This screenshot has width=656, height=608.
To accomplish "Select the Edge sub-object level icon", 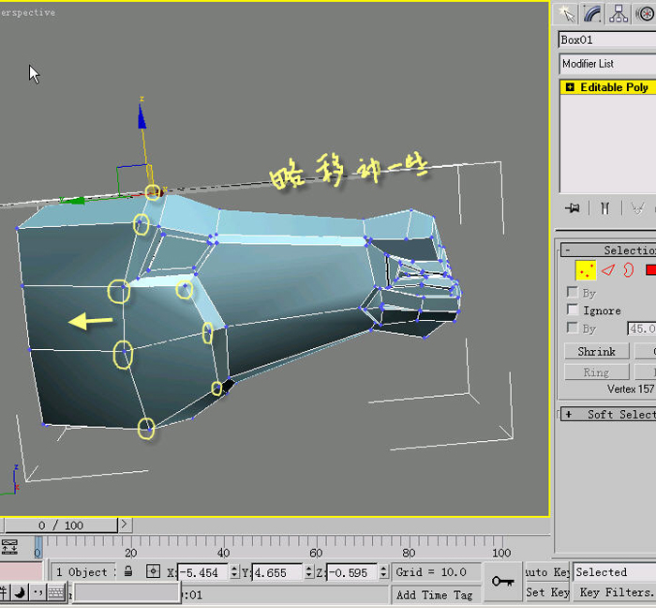I will [x=608, y=270].
